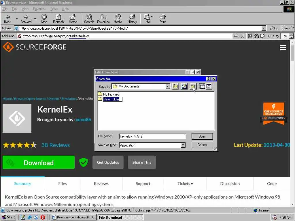This screenshot has height=221, width=295.
Task: Click the sourceforge.net URL address field
Action: click(x=124, y=36)
